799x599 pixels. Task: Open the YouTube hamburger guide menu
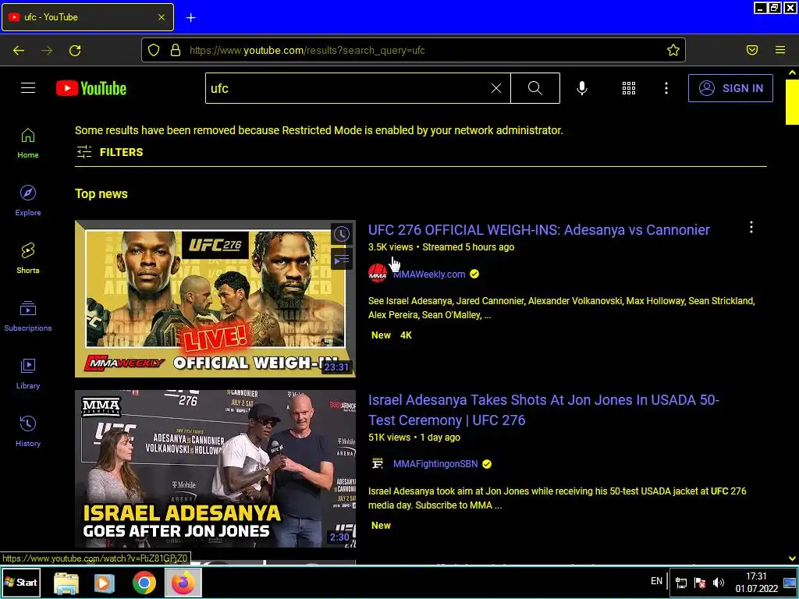point(28,88)
